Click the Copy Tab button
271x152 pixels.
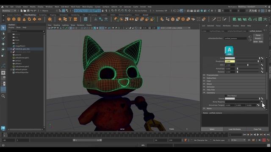(x=257, y=129)
